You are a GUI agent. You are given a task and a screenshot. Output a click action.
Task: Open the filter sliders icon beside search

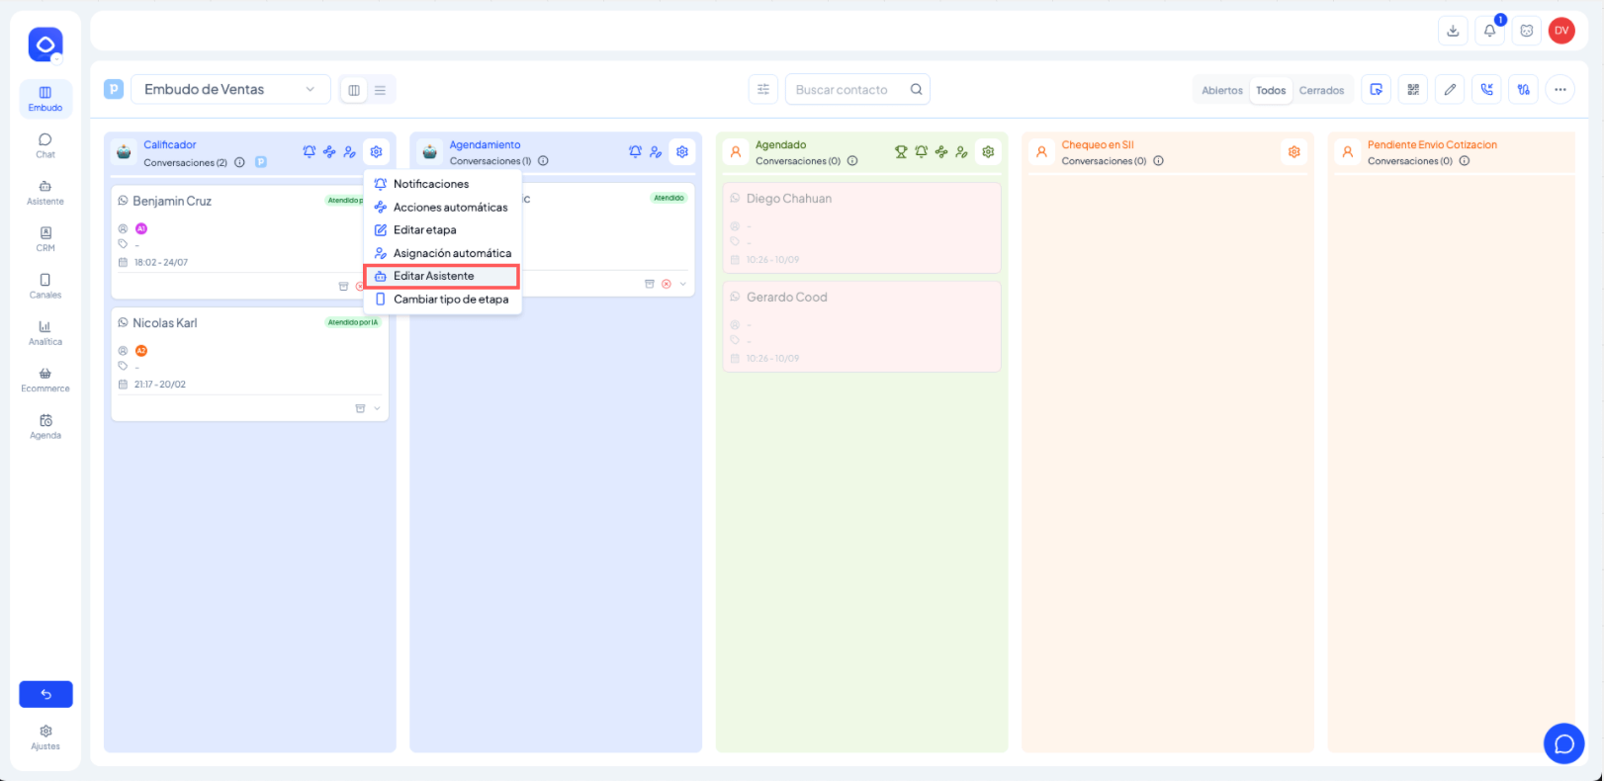pos(763,90)
